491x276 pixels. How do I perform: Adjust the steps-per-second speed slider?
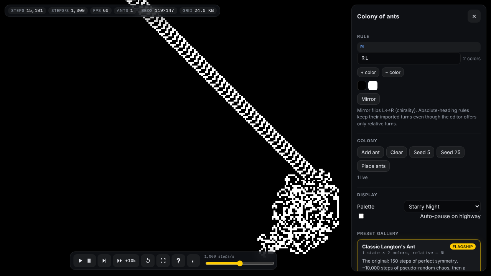240,263
